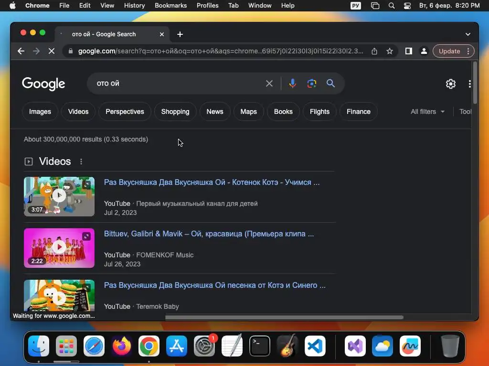The image size is (489, 366).
Task: Click the page vertical scrollbar
Action: 475,83
